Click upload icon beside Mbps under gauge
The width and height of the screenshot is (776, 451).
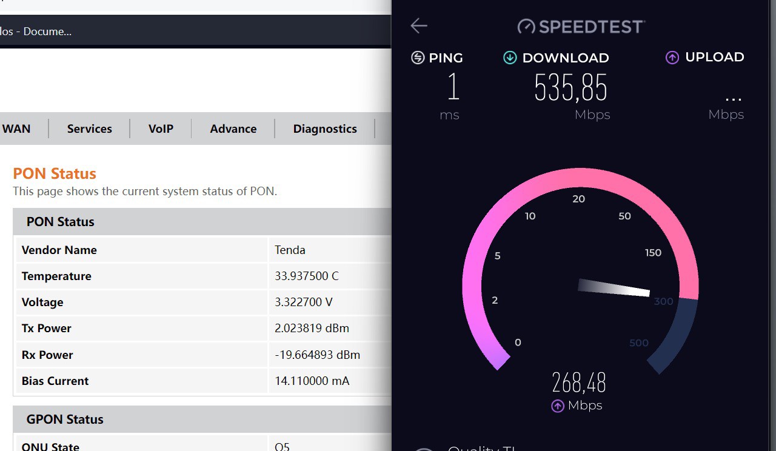tap(558, 406)
